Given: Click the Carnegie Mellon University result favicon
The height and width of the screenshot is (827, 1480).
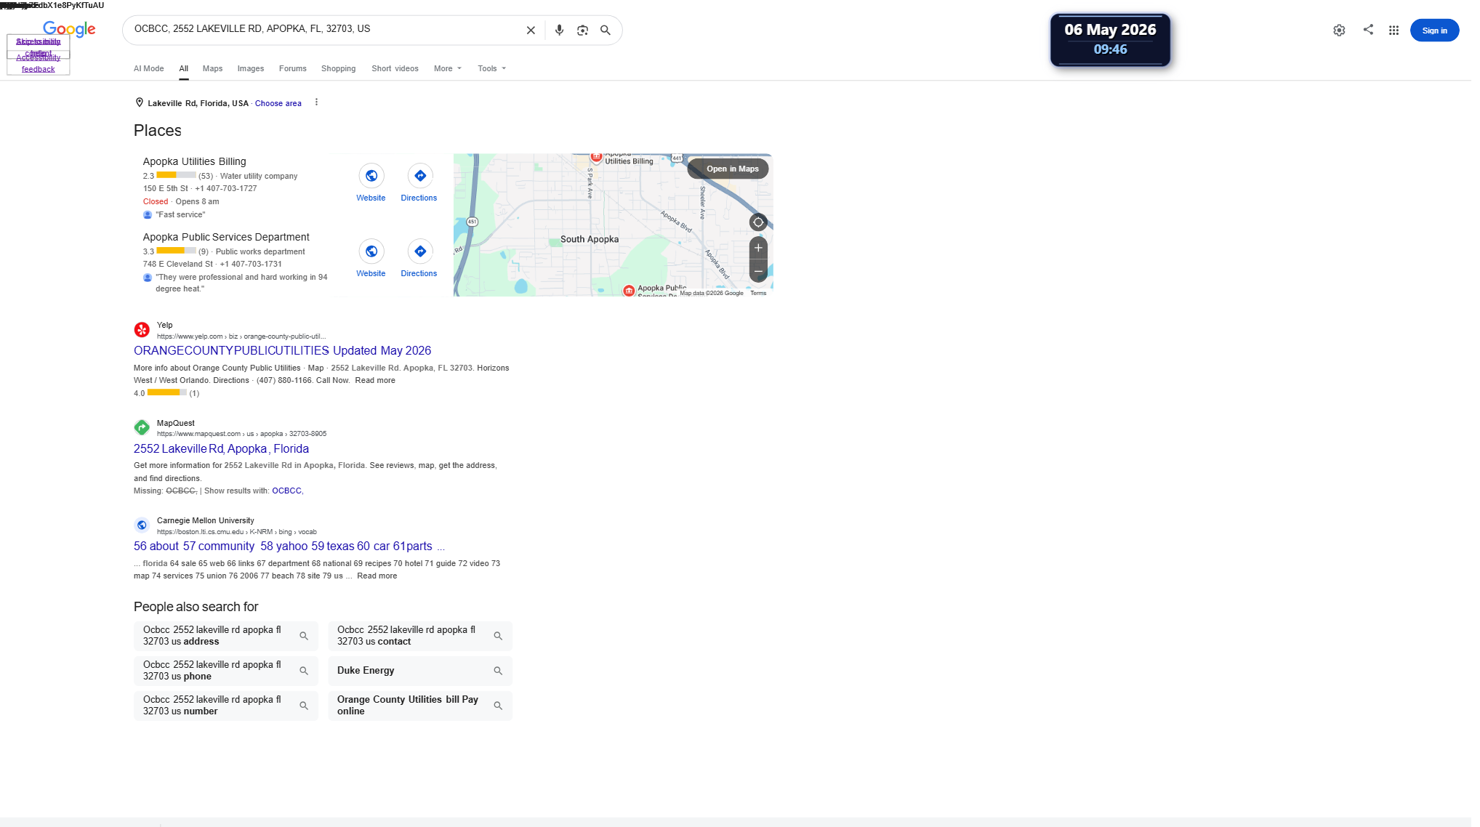Looking at the screenshot, I should coord(142,525).
